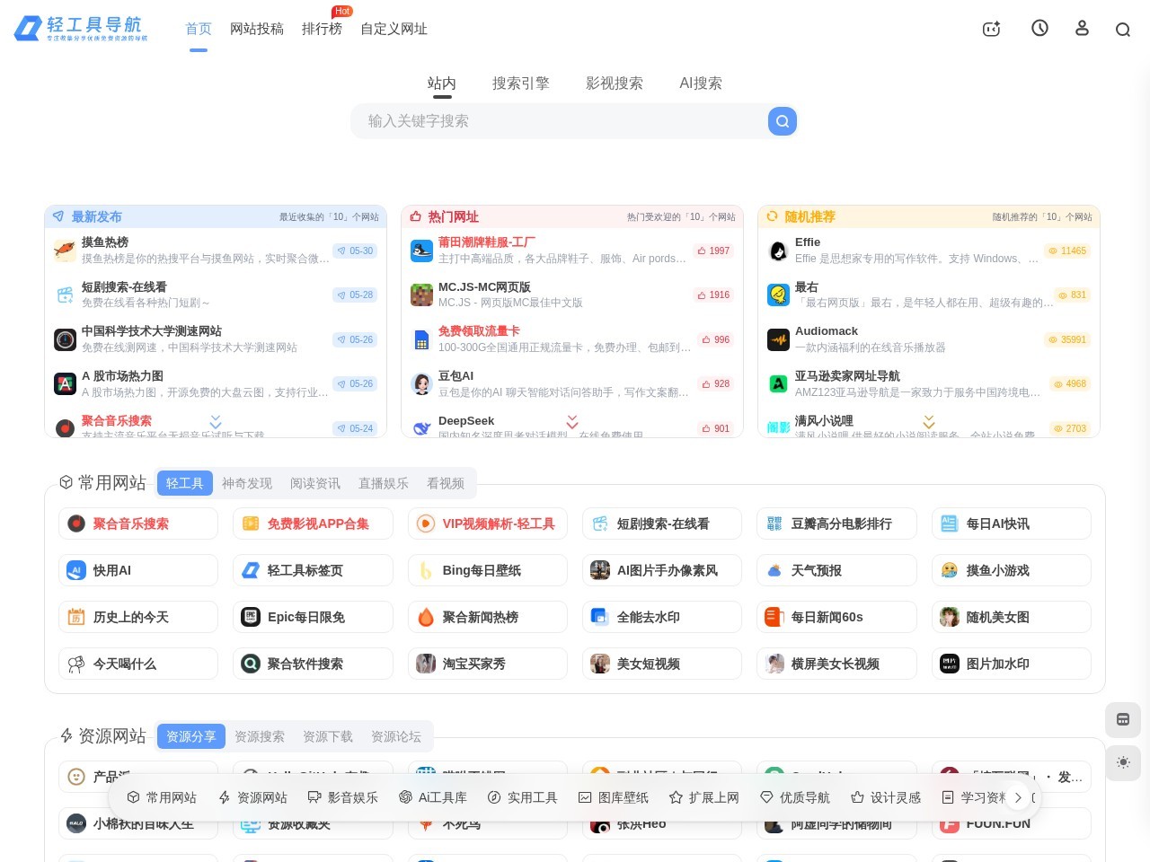The image size is (1150, 862).
Task: Open the history clock icon in header
Action: tap(1039, 29)
